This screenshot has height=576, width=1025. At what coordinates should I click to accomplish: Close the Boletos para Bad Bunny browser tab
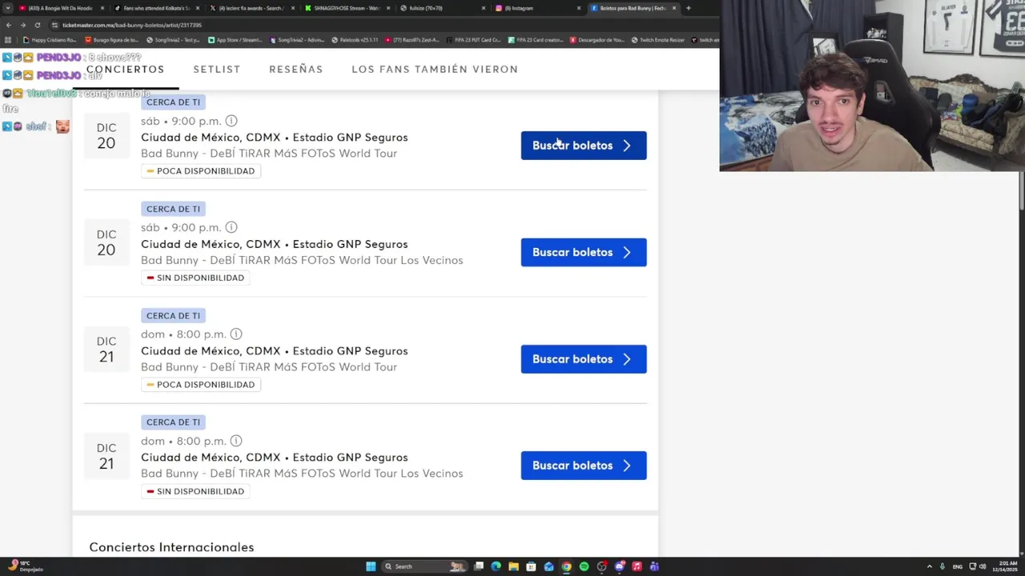(x=674, y=8)
